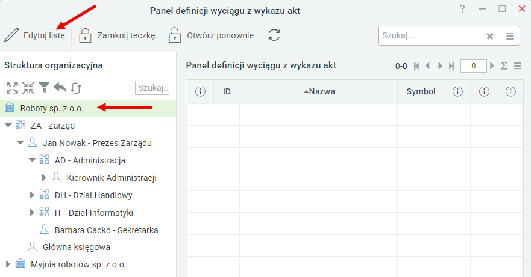The image size is (531, 277).
Task: Click the page number input field
Action: (473, 66)
